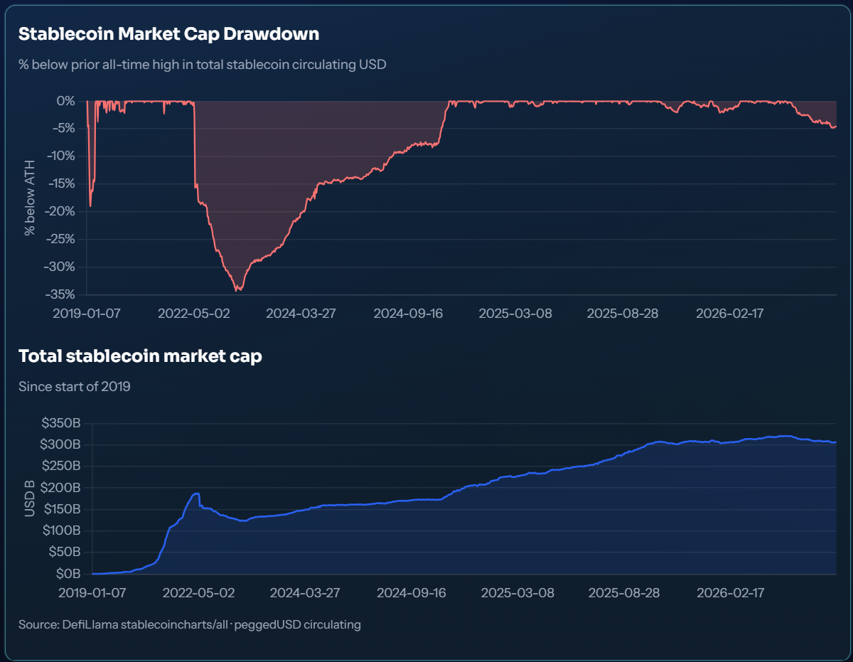Viewport: 853px width, 662px height.
Task: Click "2026-02-17" on the drawdown chart axis
Action: point(730,314)
